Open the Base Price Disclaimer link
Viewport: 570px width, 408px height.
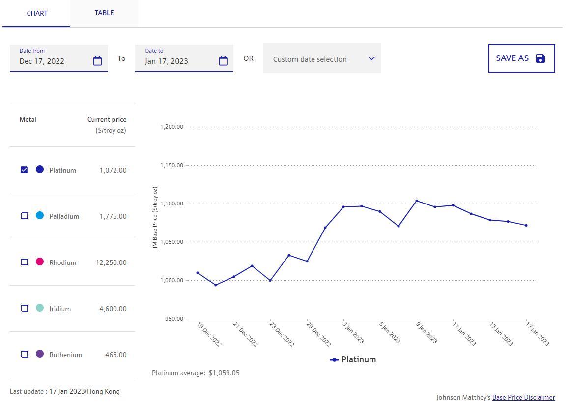coord(523,397)
